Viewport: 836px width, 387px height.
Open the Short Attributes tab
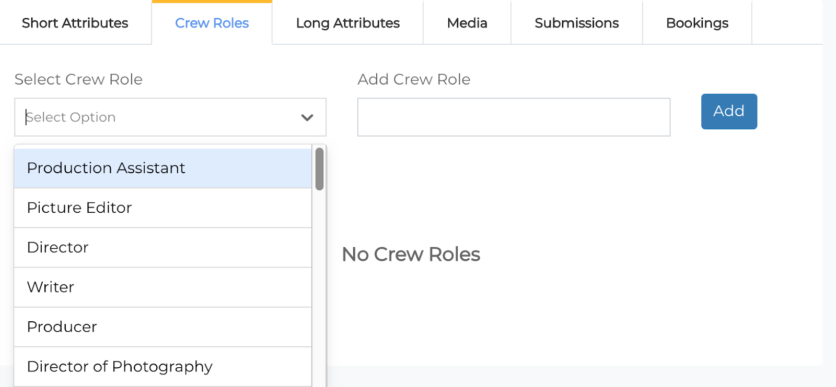(75, 23)
